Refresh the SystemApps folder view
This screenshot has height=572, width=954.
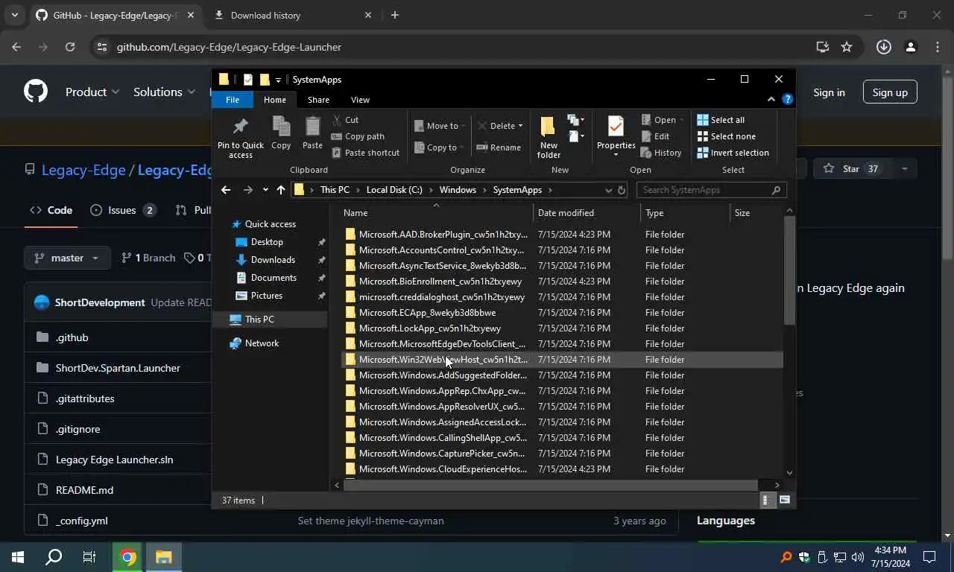click(x=622, y=190)
